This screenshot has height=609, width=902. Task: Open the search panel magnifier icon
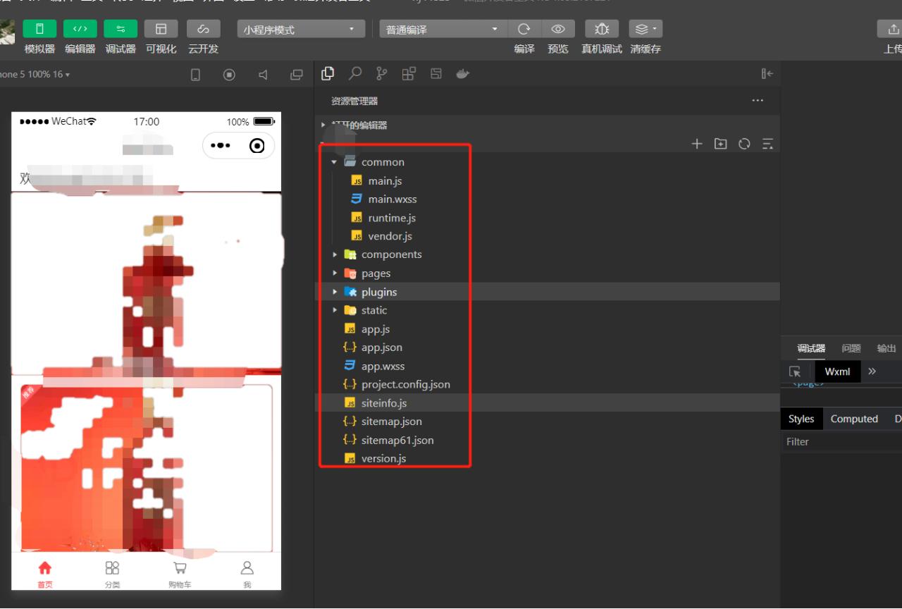355,73
